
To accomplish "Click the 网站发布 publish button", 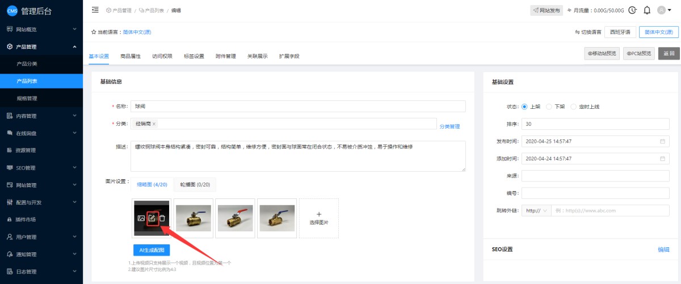I will [x=546, y=10].
